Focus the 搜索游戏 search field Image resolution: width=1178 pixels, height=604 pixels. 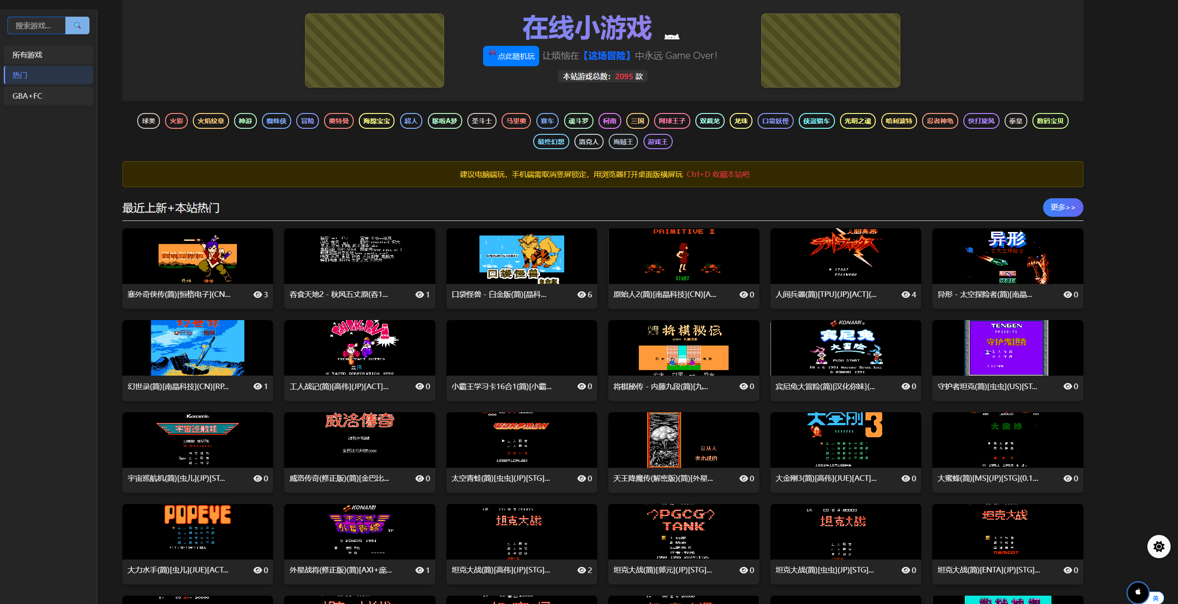tap(37, 25)
